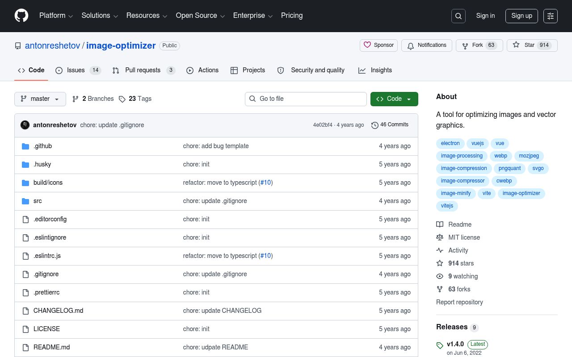Open the Pricing menu item
Image resolution: width=572 pixels, height=357 pixels.
click(x=292, y=16)
